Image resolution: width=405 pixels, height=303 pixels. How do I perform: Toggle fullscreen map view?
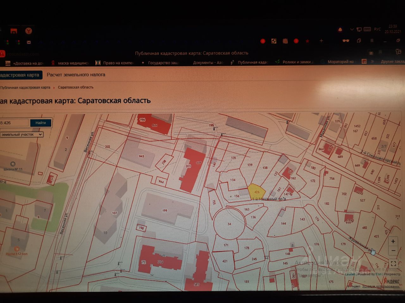(x=394, y=264)
